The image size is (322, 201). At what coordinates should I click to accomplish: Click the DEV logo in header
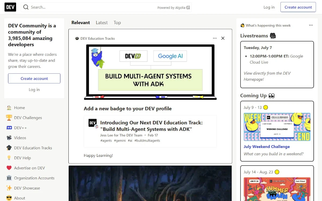pyautogui.click(x=10, y=7)
